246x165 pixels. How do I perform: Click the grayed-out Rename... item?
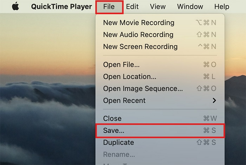119,154
